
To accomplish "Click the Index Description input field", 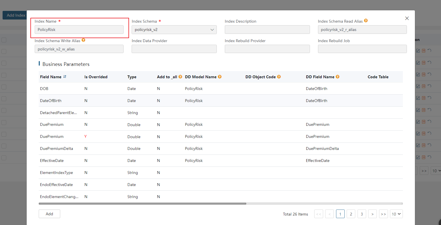I will pyautogui.click(x=267, y=30).
